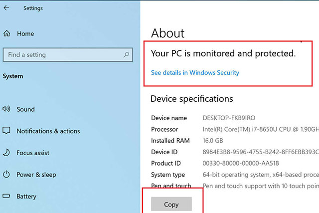Go to the Home label in Settings
319x213 pixels.
pos(25,33)
